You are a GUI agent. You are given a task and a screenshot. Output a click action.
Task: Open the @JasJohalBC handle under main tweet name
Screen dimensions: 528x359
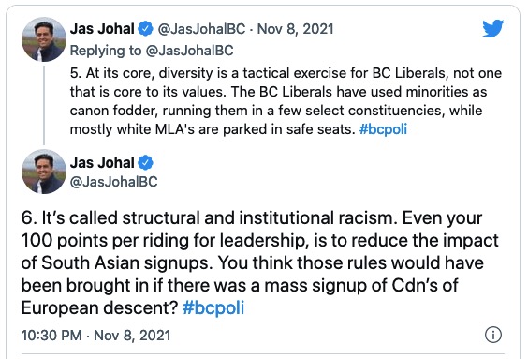click(x=113, y=182)
